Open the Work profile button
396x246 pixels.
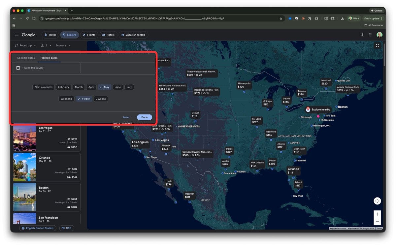(x=354, y=18)
